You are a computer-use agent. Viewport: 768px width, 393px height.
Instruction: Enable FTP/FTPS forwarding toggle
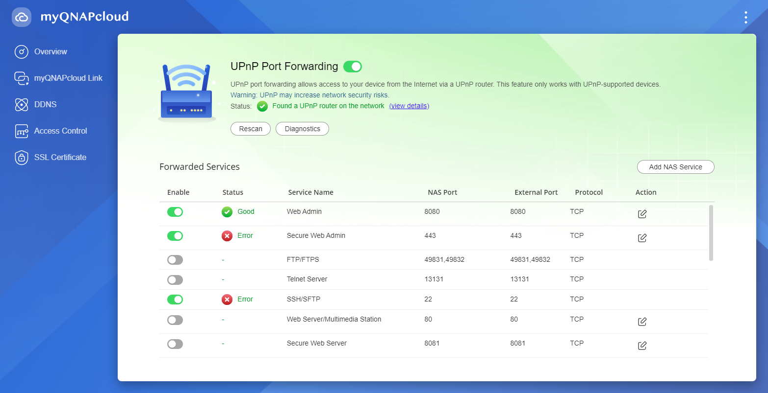click(x=175, y=260)
